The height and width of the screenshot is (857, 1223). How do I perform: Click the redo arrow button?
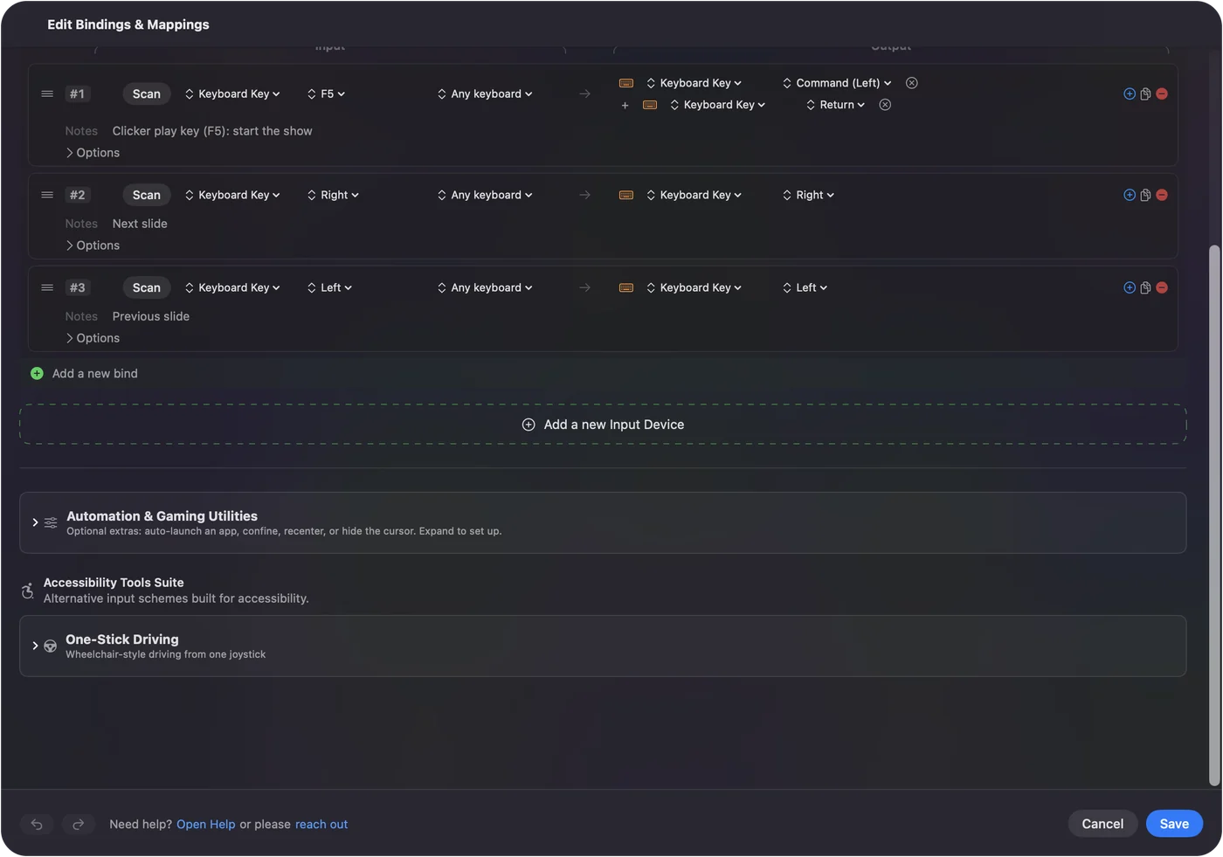(78, 824)
